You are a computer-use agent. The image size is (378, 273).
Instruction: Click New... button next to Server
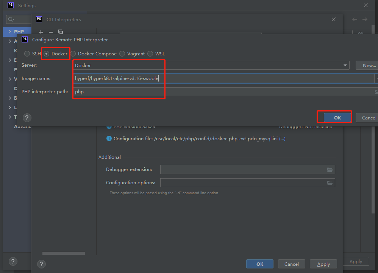[x=367, y=66]
